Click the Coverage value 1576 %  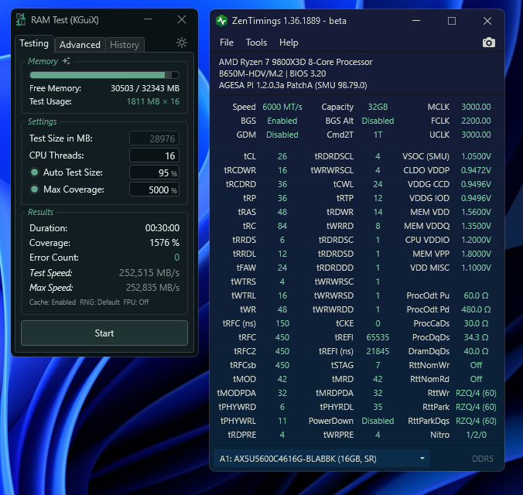165,243
